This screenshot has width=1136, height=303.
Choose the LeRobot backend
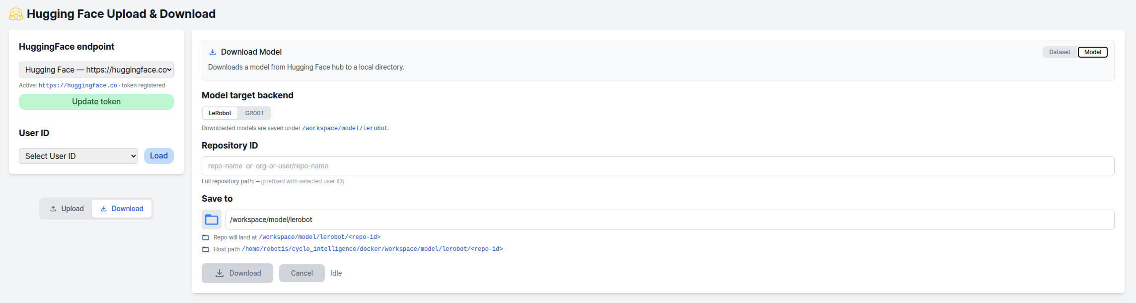[220, 113]
